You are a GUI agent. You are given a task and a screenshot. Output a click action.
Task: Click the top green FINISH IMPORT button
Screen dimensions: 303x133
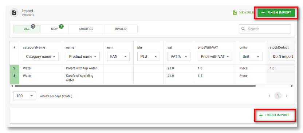point(276,13)
